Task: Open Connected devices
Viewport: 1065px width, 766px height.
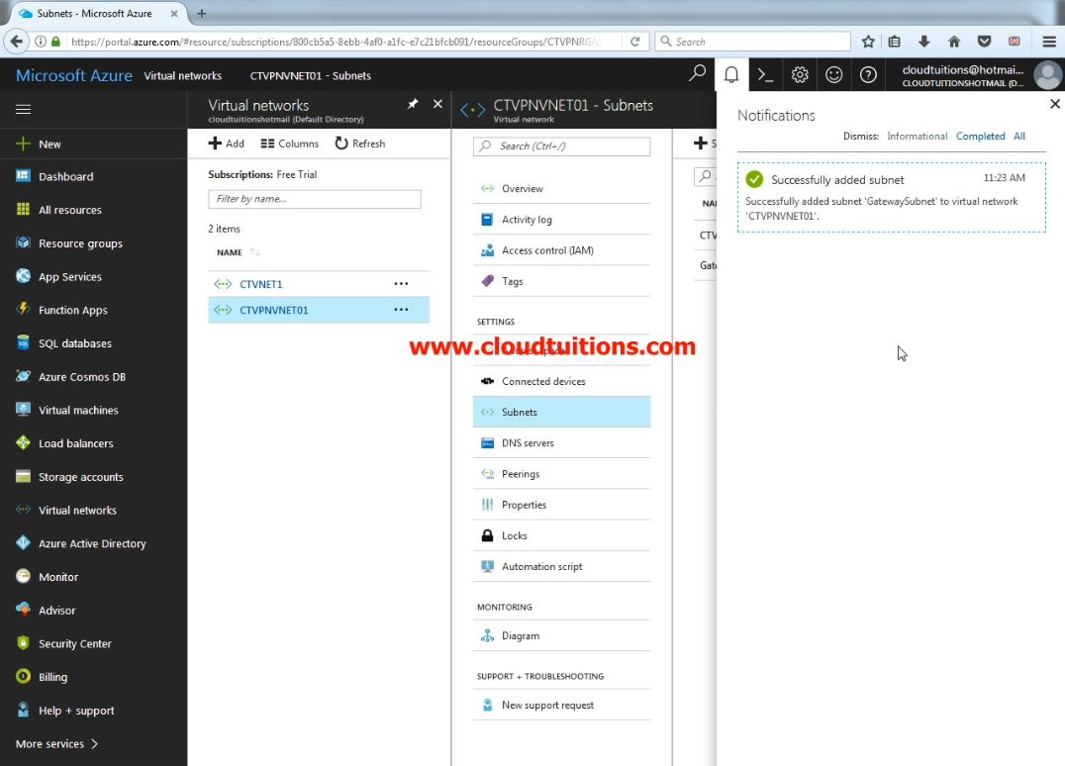Action: 562,381
